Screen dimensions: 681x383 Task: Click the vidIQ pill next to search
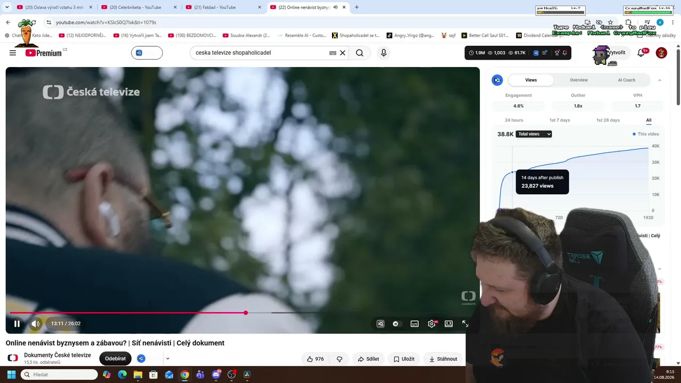[x=147, y=53]
